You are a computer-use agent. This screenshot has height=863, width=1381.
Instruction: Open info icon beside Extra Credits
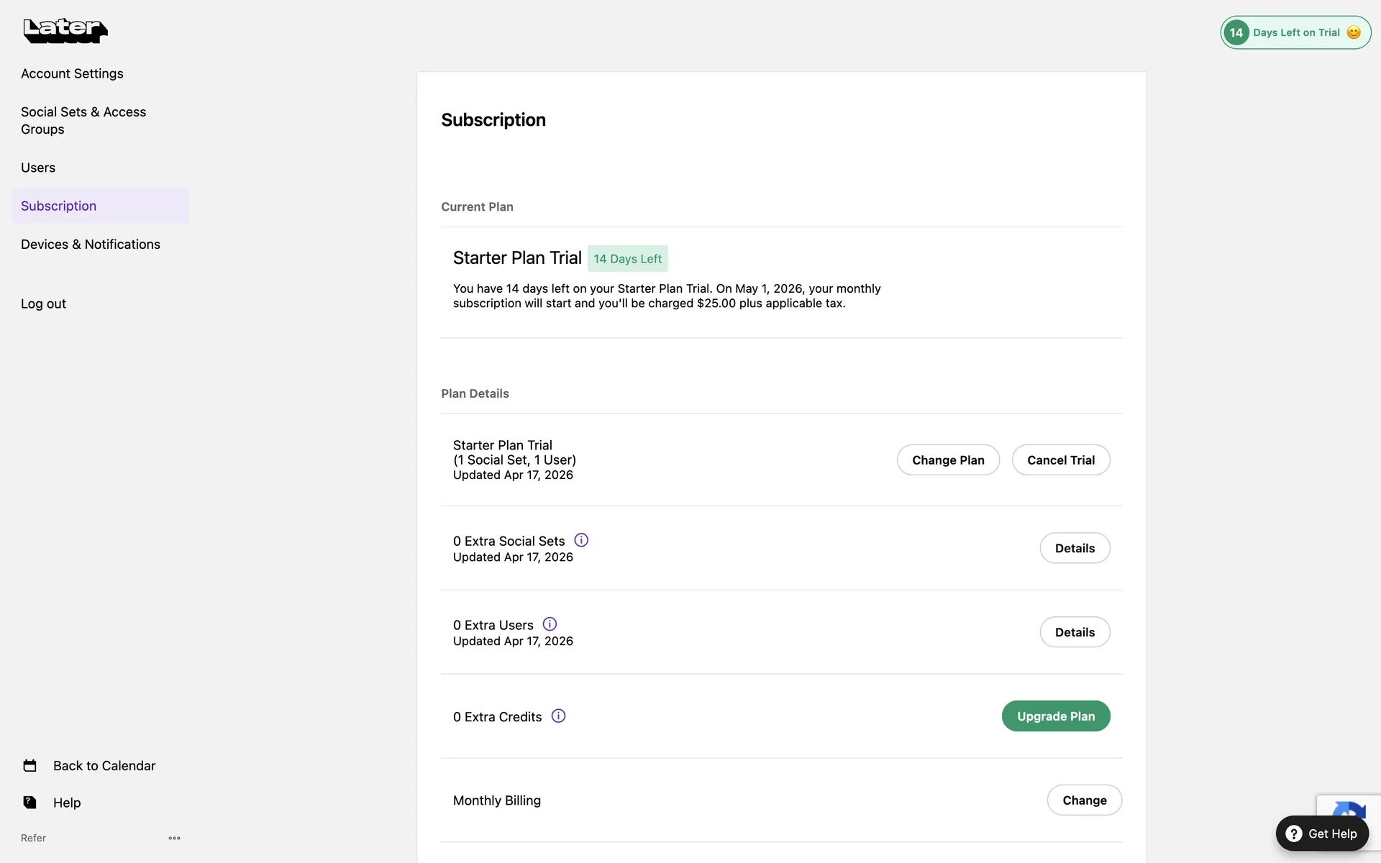click(x=558, y=716)
